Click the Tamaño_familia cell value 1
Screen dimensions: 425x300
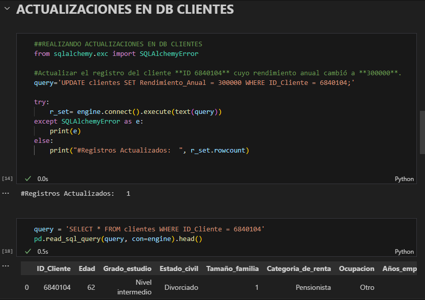click(256, 287)
